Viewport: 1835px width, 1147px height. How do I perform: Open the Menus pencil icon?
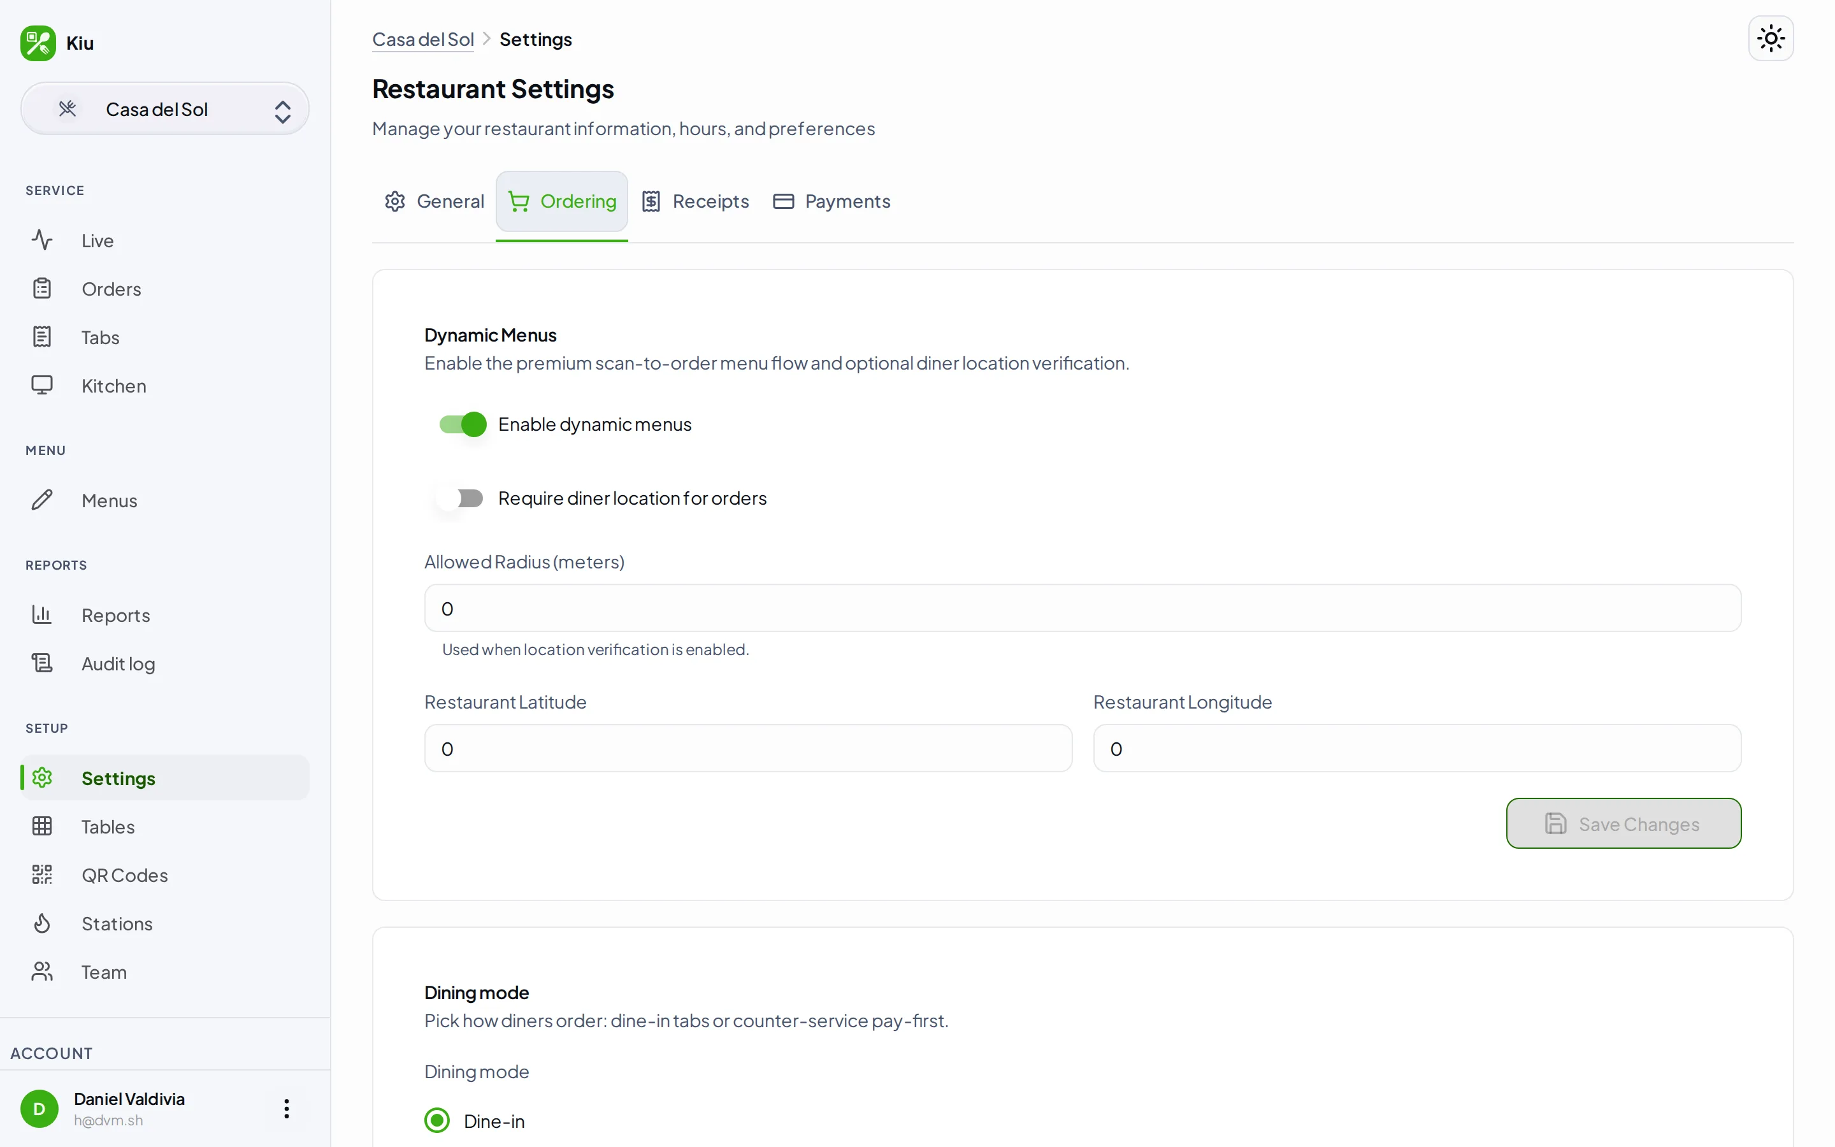click(41, 500)
